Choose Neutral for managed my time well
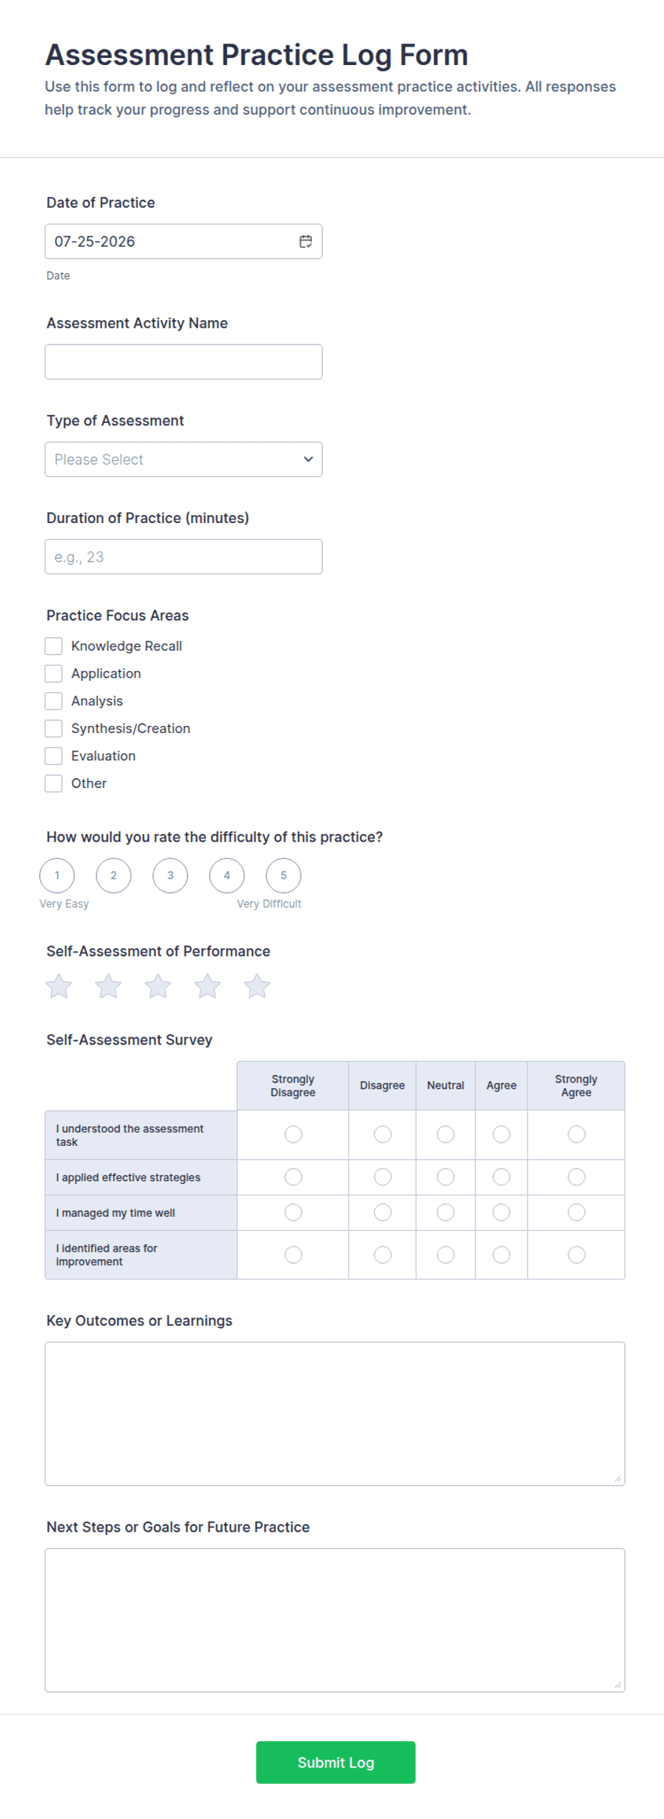Viewport: 664px width, 1819px height. [446, 1212]
